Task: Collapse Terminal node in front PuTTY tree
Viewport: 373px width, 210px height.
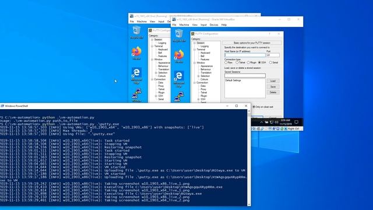Action: (x=194, y=50)
